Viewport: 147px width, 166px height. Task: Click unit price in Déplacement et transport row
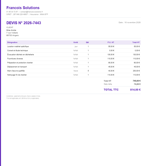click(x=111, y=67)
